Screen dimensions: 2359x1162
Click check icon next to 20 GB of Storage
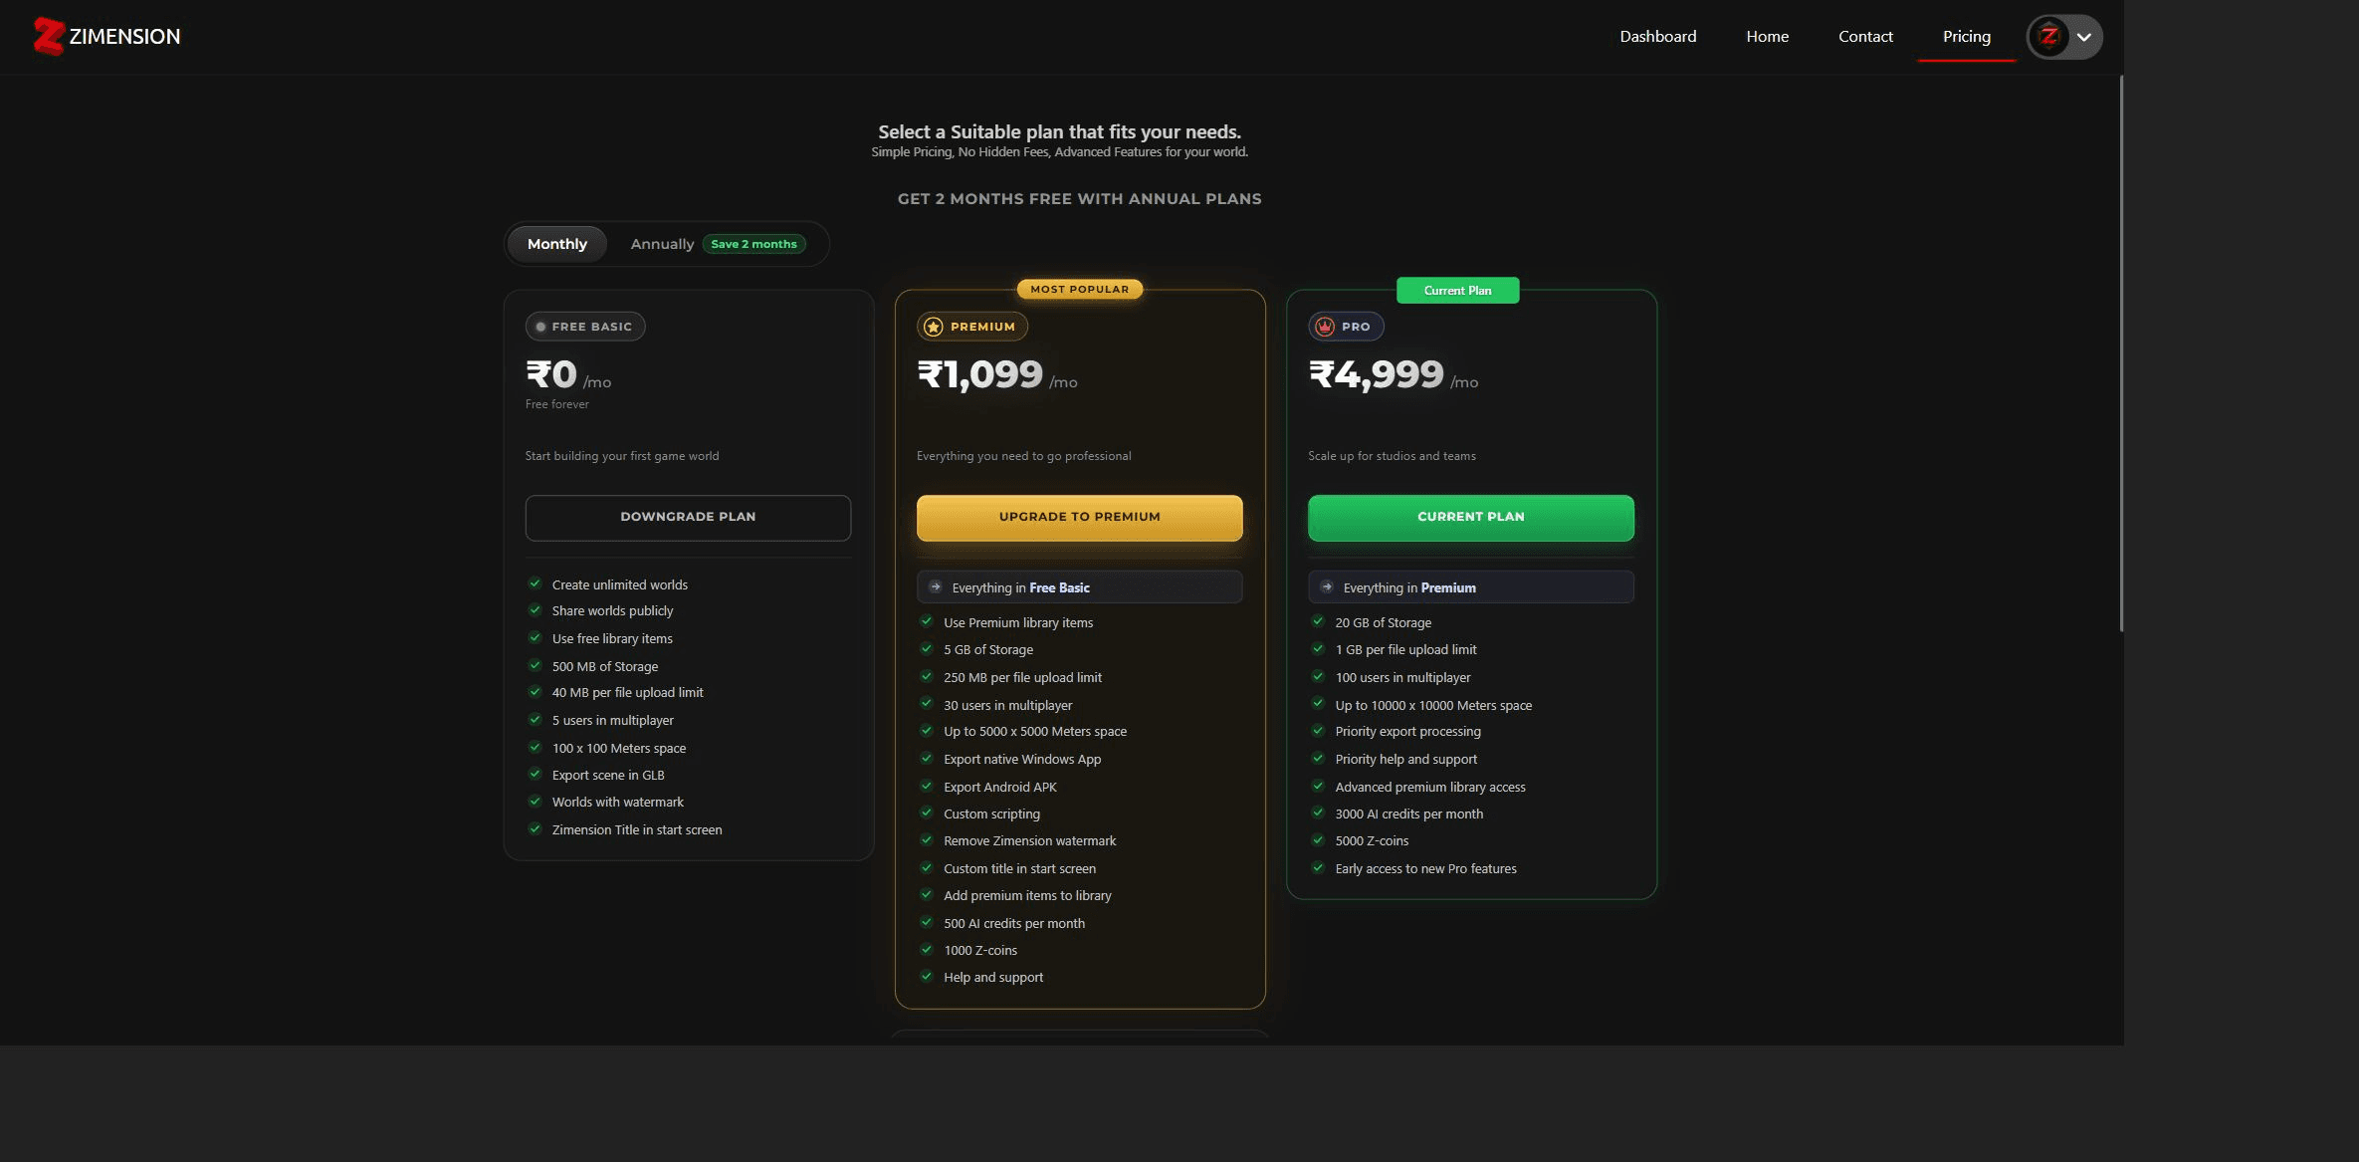1317,621
